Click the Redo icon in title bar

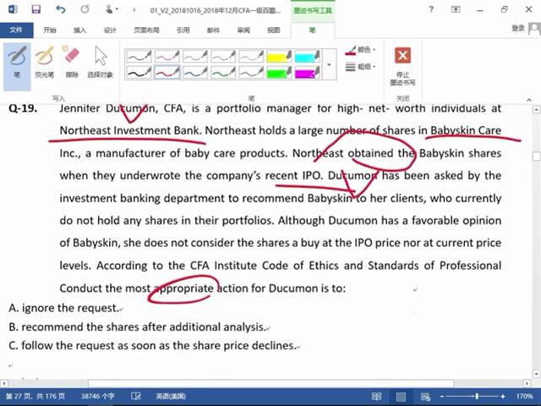tap(85, 9)
